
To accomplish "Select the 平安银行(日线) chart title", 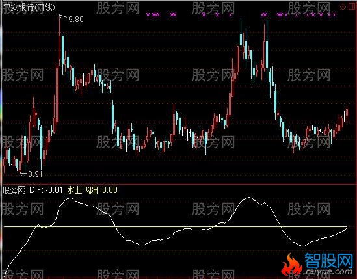I will (x=29, y=8).
